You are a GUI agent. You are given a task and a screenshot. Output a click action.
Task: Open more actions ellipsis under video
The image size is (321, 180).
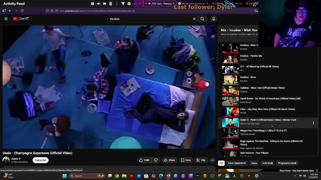212,160
